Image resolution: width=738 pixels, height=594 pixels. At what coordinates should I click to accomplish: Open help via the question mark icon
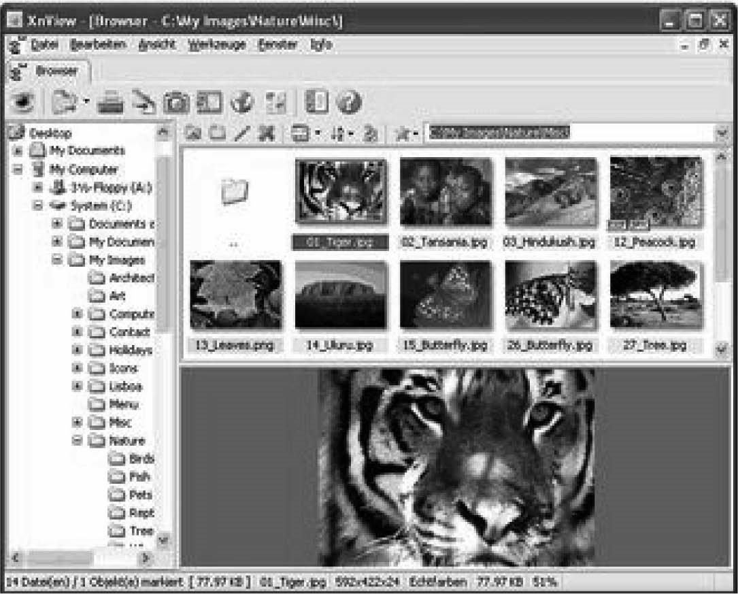coord(348,103)
